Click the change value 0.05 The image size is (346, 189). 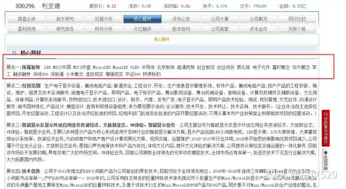(x=146, y=6)
